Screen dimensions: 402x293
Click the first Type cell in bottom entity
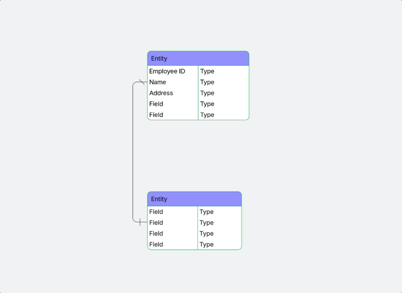coord(220,212)
